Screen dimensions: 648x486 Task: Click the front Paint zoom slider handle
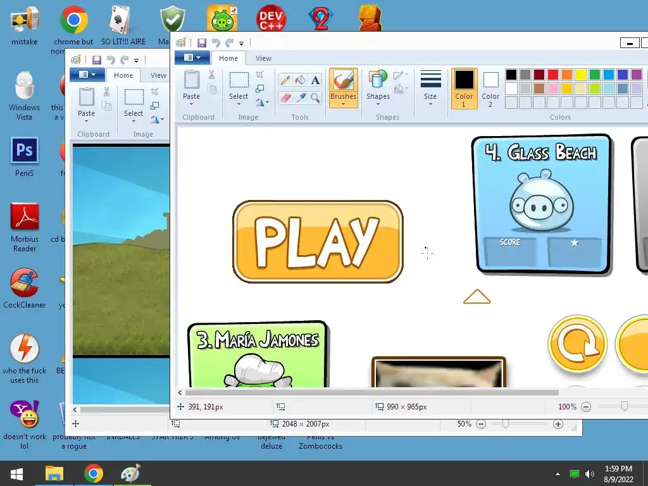[x=625, y=407]
